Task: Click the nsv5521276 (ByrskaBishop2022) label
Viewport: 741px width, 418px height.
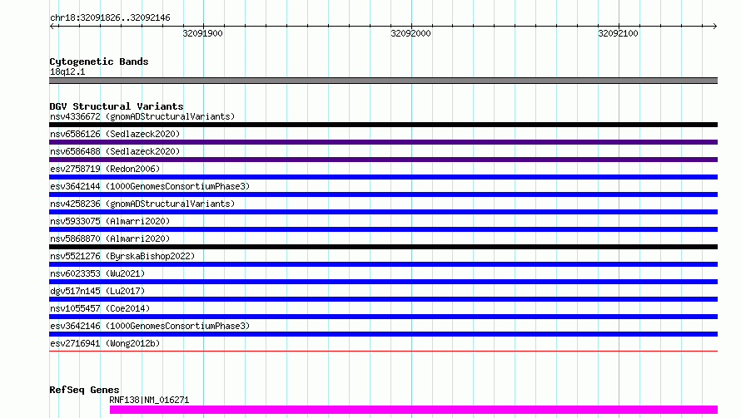Action: 122,256
